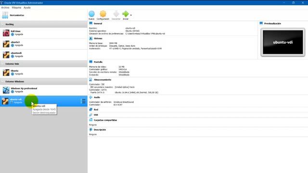The image size is (308, 173).
Task: Click the Herramientas label
Action: click(17, 15)
